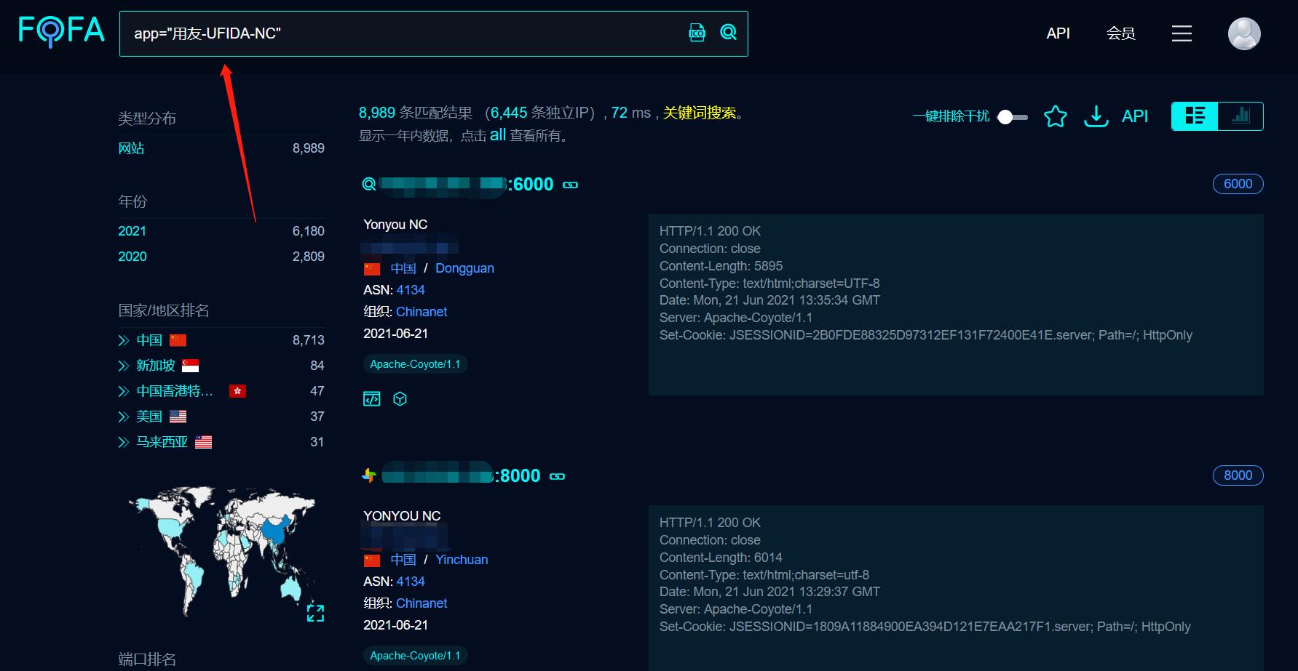Click 中国 link in Yinchuan result
Image resolution: width=1298 pixels, height=671 pixels.
(403, 560)
